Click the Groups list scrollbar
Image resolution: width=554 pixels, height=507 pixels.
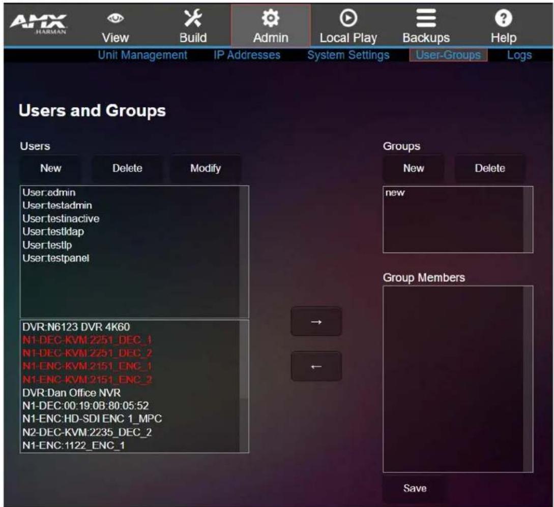click(528, 219)
